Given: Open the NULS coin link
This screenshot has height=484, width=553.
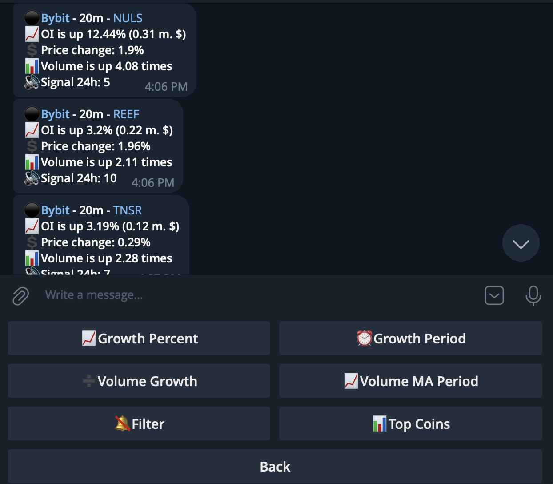Looking at the screenshot, I should click(x=128, y=18).
